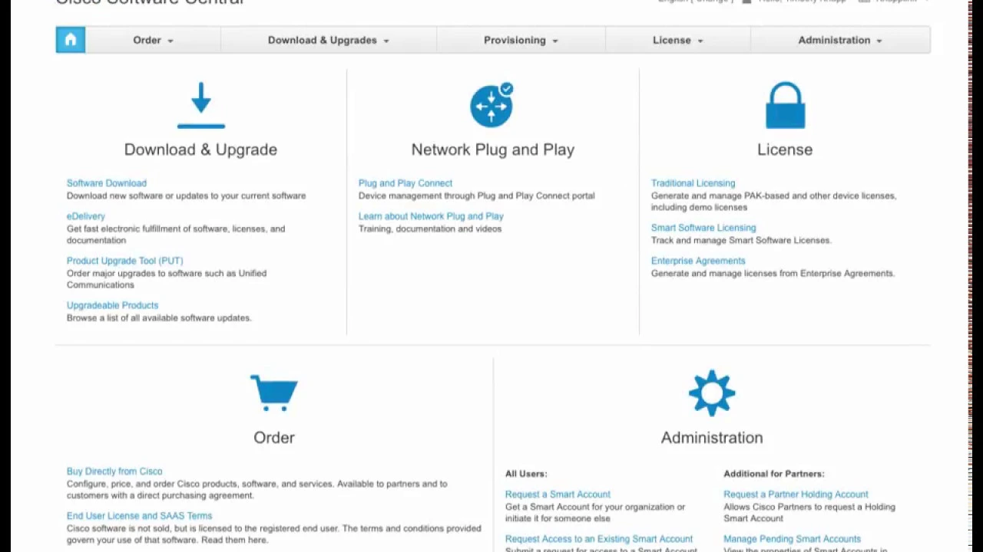Click the Network Plug and Play icon
This screenshot has width=983, height=552.
491,105
